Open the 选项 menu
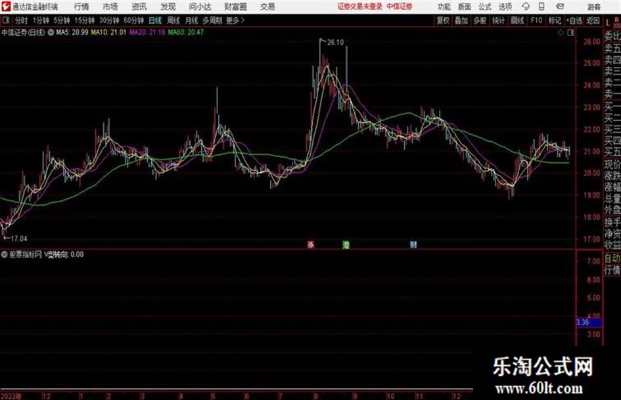This screenshot has width=621, height=400. click(x=505, y=7)
